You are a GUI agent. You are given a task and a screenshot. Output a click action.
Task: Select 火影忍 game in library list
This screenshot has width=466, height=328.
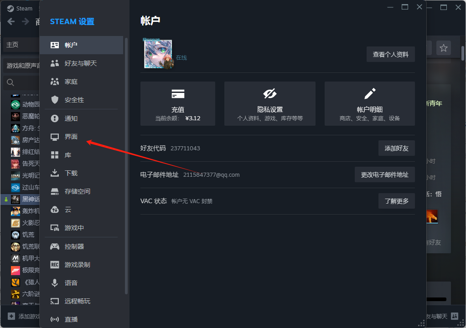point(25,223)
